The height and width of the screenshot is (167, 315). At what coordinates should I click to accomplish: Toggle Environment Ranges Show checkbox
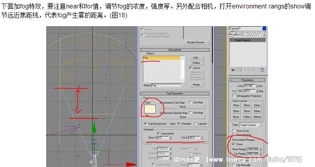click(x=234, y=144)
